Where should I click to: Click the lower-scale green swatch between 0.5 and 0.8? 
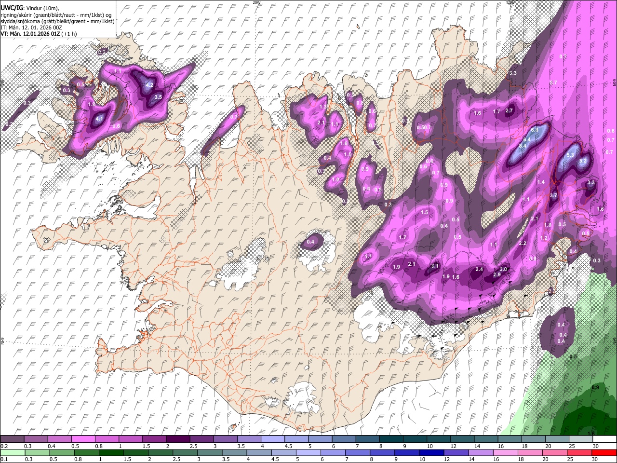point(62,452)
